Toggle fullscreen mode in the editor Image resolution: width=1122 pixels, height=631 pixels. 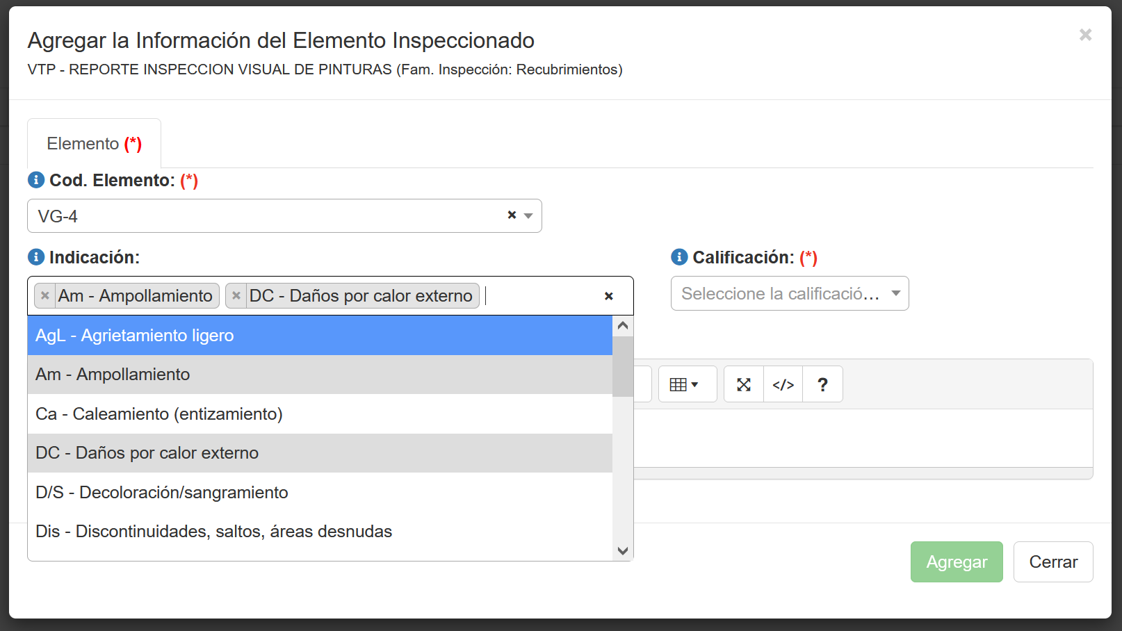coord(744,385)
